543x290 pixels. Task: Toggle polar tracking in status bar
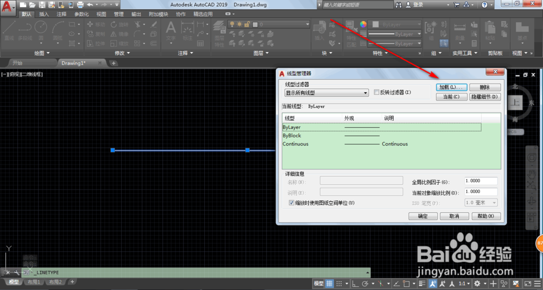(x=365, y=283)
